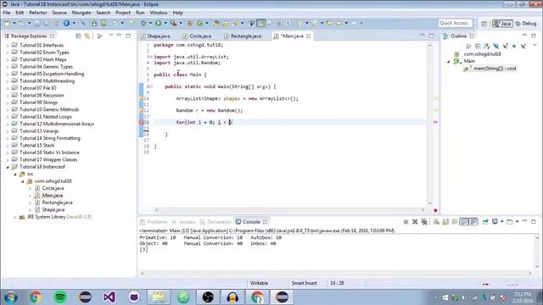
Task: Toggle the Debug perspective button
Action: click(x=526, y=24)
